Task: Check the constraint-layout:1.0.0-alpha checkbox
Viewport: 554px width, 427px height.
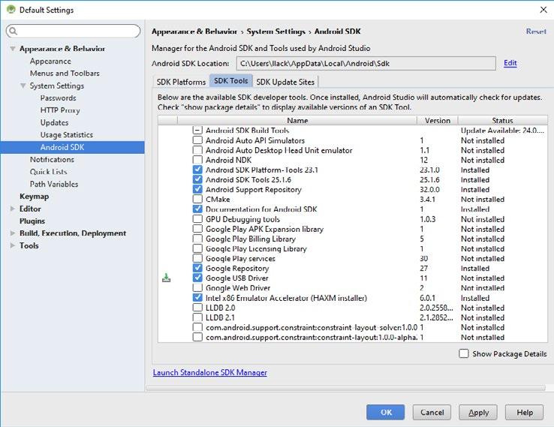Action: pyautogui.click(x=197, y=337)
